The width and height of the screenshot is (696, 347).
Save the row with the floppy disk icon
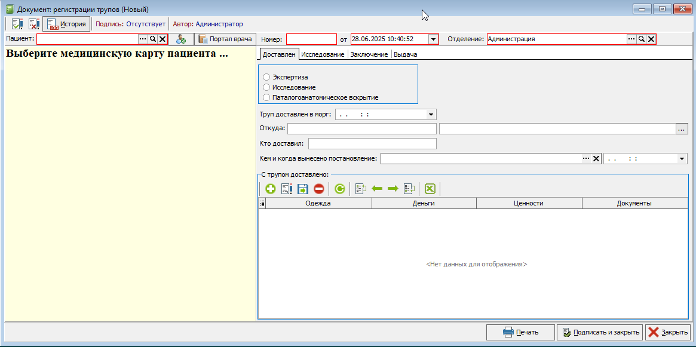point(303,189)
